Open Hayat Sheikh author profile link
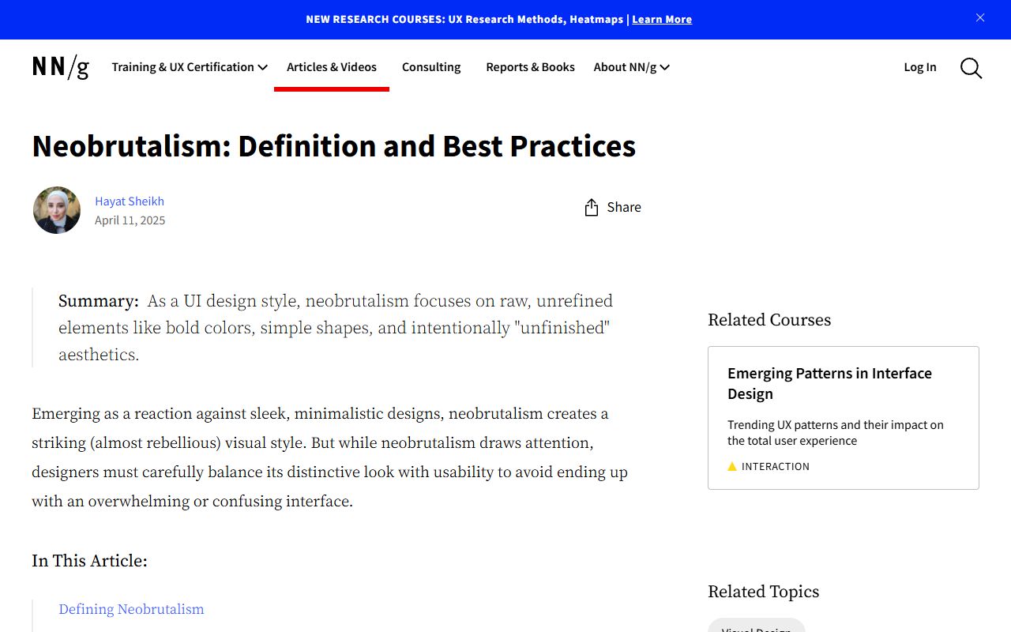The width and height of the screenshot is (1011, 632). [x=130, y=201]
